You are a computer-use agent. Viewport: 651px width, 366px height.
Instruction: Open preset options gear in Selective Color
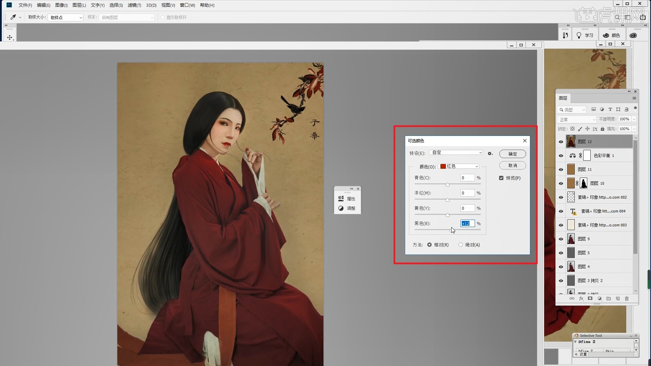[x=490, y=154]
